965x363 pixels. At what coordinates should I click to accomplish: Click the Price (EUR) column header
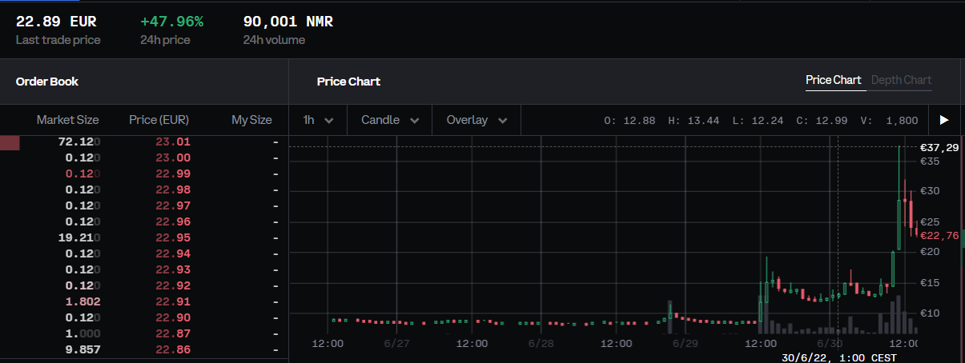click(159, 120)
